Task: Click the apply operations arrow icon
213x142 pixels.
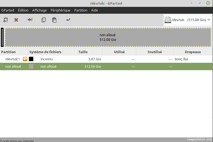Action: tap(68, 20)
